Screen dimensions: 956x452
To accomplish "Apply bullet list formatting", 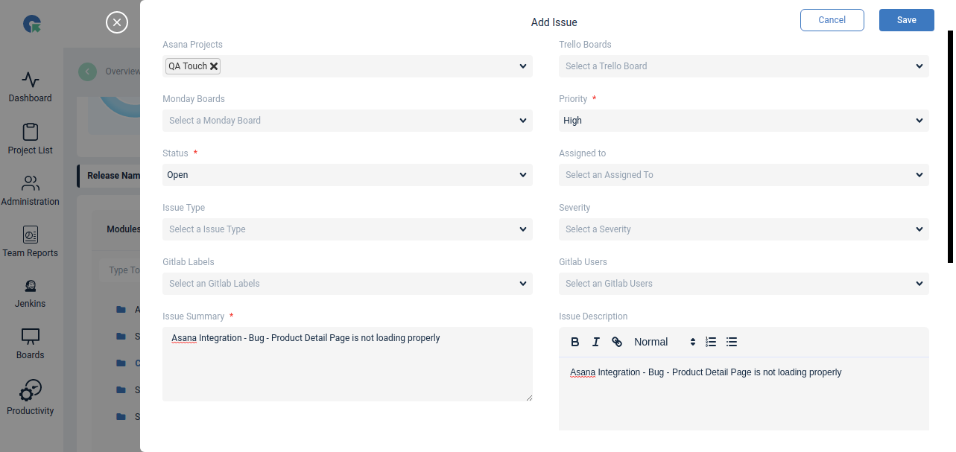I will click(732, 342).
